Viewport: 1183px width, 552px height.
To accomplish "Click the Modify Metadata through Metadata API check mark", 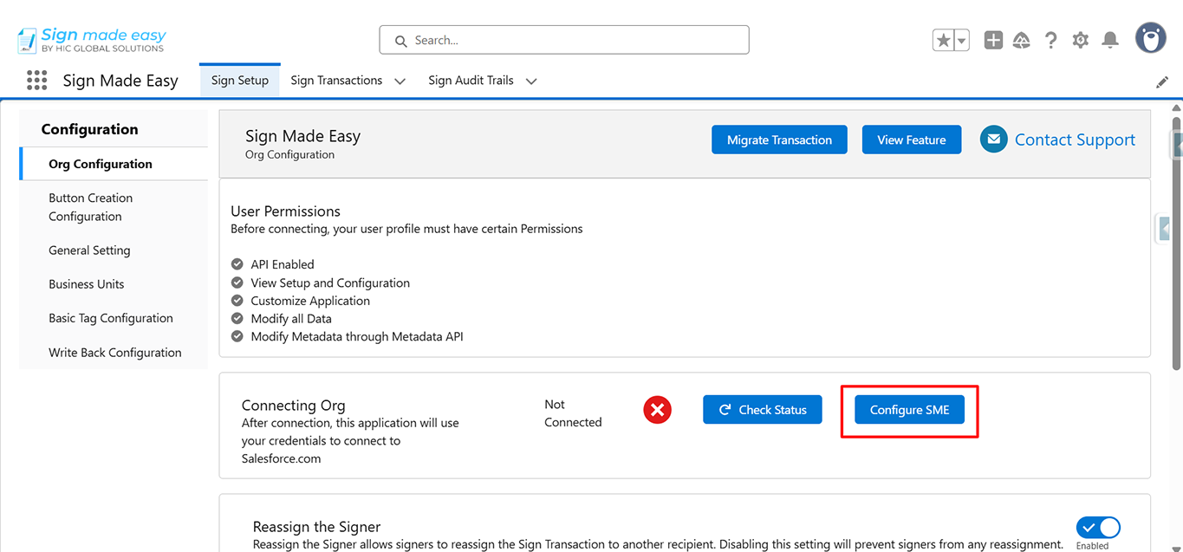I will point(237,336).
